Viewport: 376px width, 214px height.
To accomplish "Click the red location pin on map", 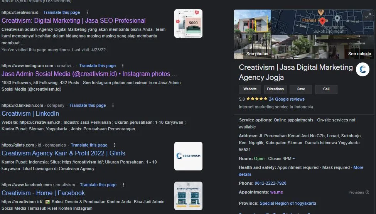I will point(322,21).
